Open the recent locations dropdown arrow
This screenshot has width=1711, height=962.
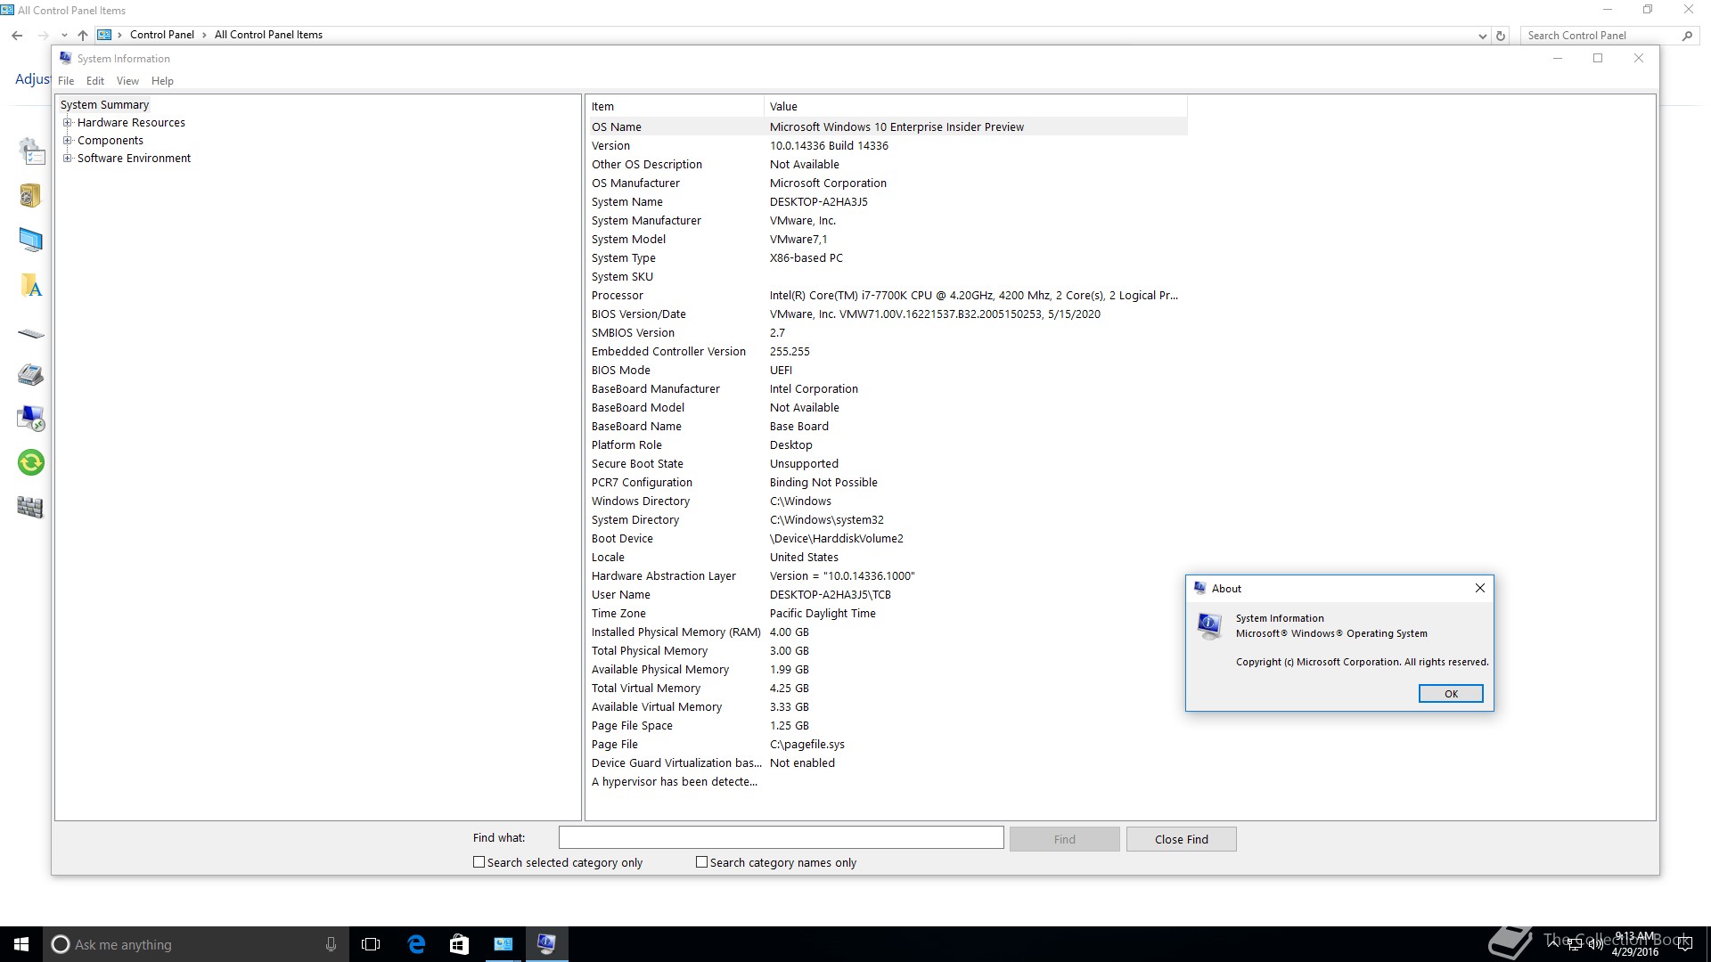pyautogui.click(x=64, y=36)
